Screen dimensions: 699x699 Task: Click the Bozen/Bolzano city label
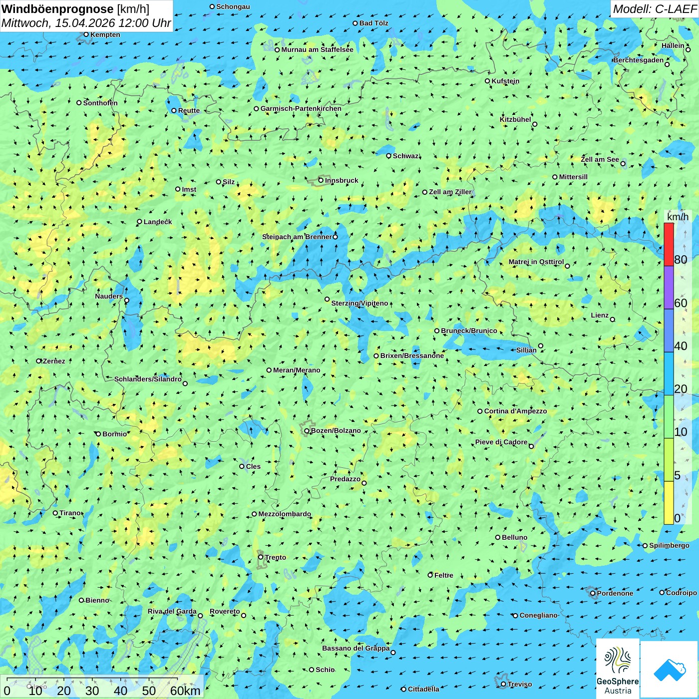(336, 430)
